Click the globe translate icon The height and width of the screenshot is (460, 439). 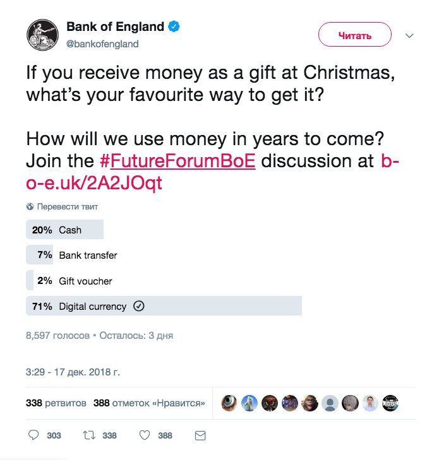point(30,206)
